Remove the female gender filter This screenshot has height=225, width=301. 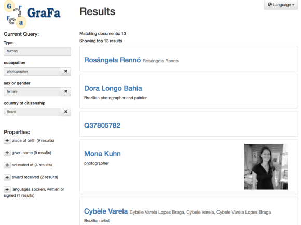[x=66, y=91]
